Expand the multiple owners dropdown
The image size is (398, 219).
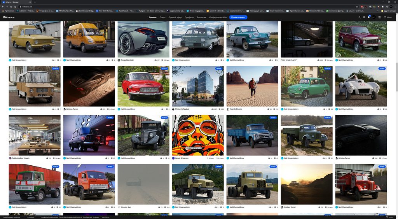(x=289, y=60)
